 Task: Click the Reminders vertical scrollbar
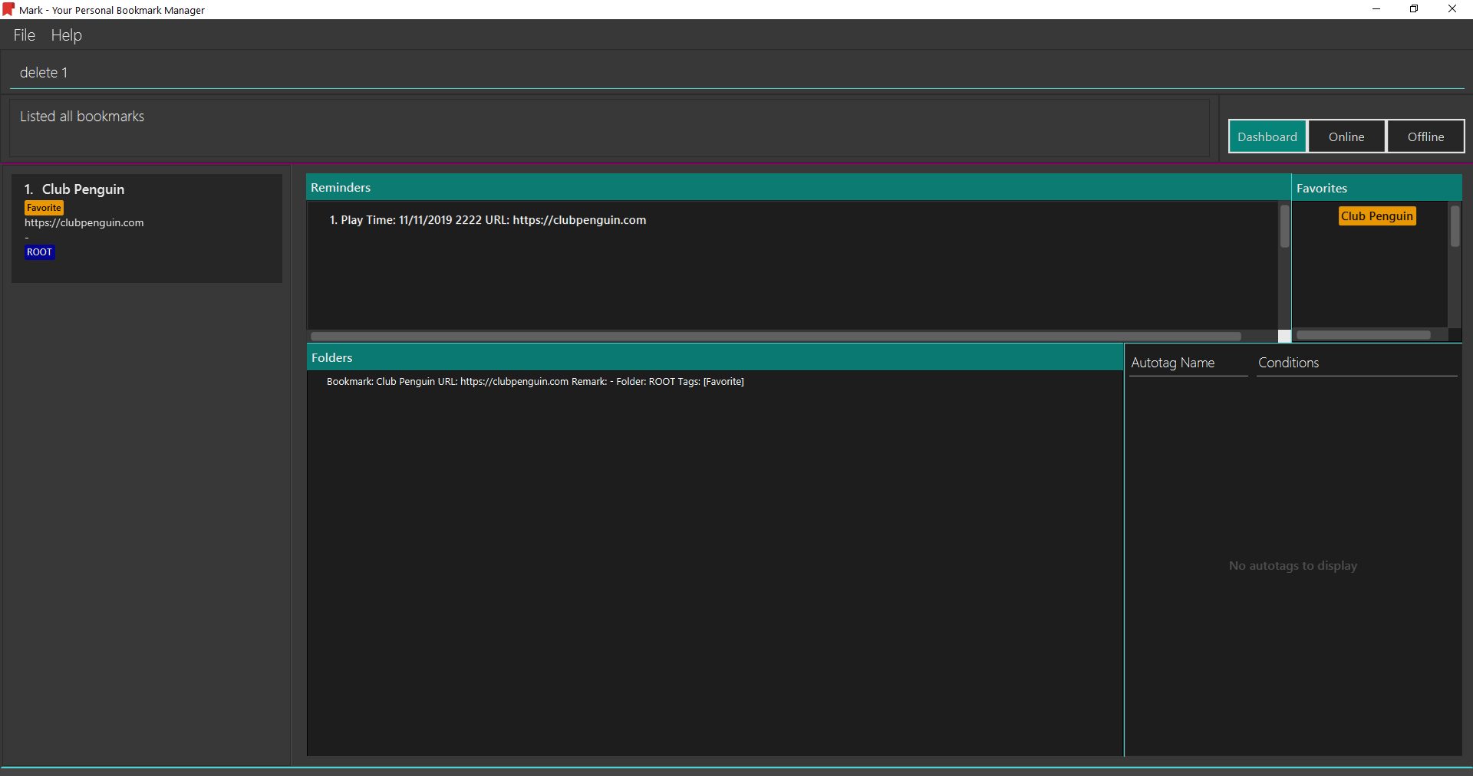click(1284, 227)
